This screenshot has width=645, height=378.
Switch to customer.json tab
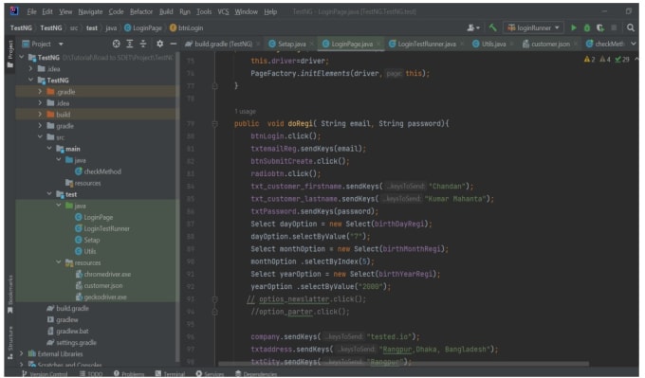click(x=550, y=44)
